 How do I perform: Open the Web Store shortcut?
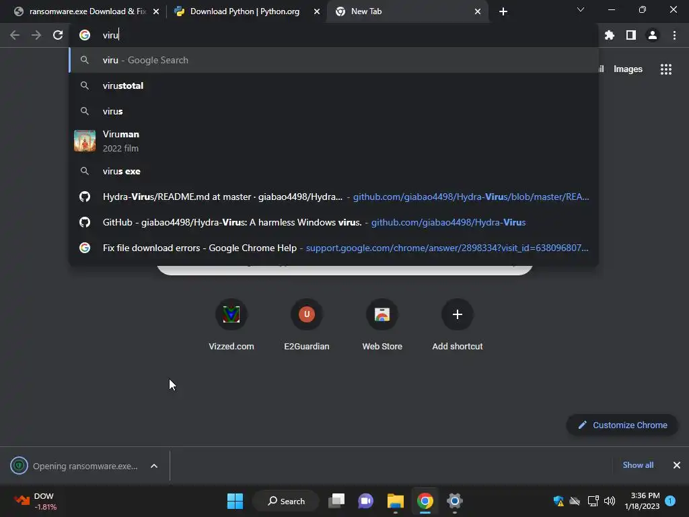pyautogui.click(x=382, y=324)
